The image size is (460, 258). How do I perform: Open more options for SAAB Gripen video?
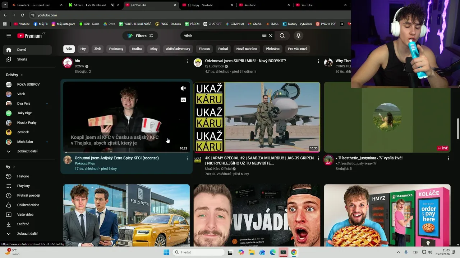coord(318,158)
